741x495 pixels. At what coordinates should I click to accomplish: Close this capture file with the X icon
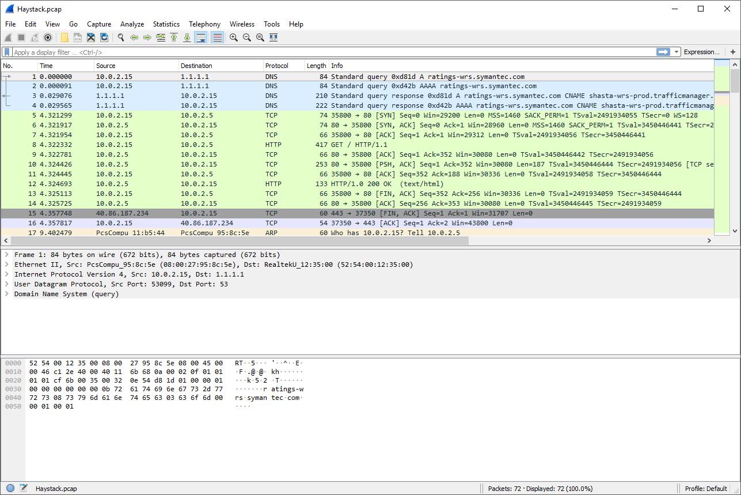coord(91,37)
